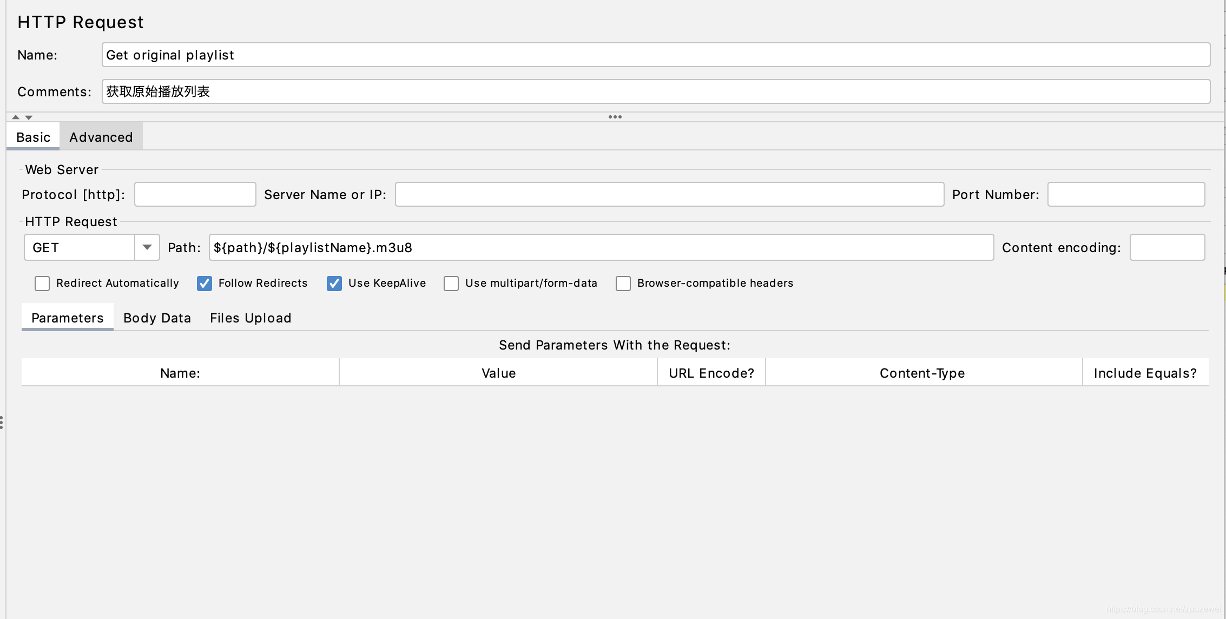Image resolution: width=1226 pixels, height=619 pixels.
Task: Click the Port Number field
Action: (x=1125, y=194)
